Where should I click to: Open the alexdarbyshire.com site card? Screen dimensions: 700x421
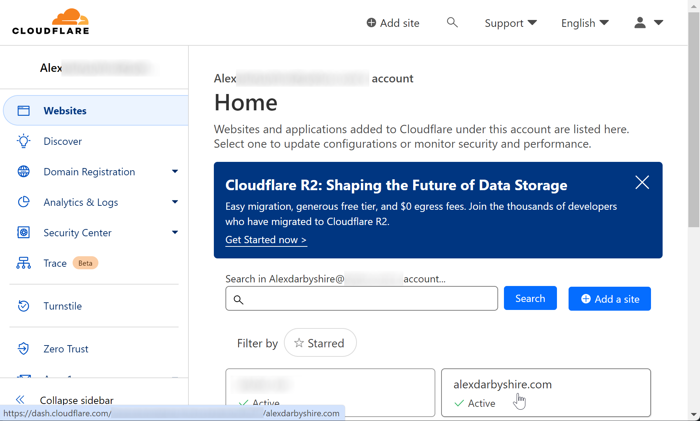546,393
